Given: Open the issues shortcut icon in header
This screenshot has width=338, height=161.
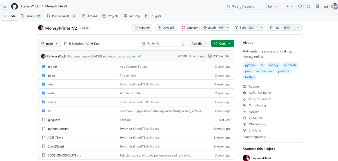Looking at the screenshot, I should pyautogui.click(x=301, y=6).
